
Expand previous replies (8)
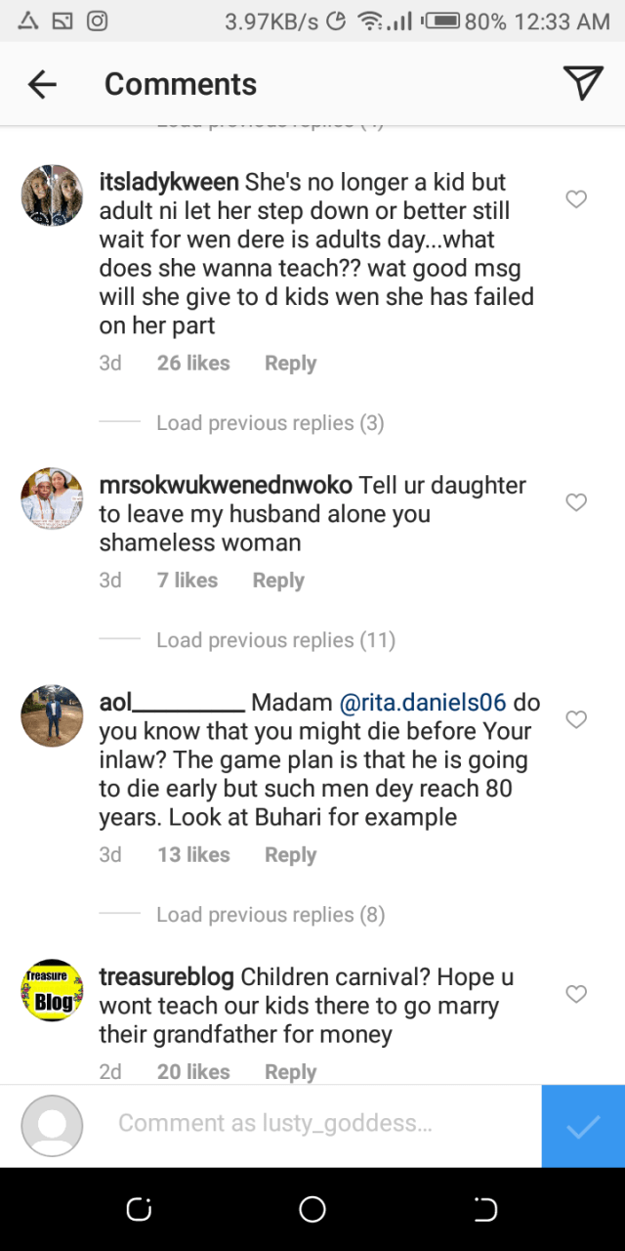tap(270, 915)
